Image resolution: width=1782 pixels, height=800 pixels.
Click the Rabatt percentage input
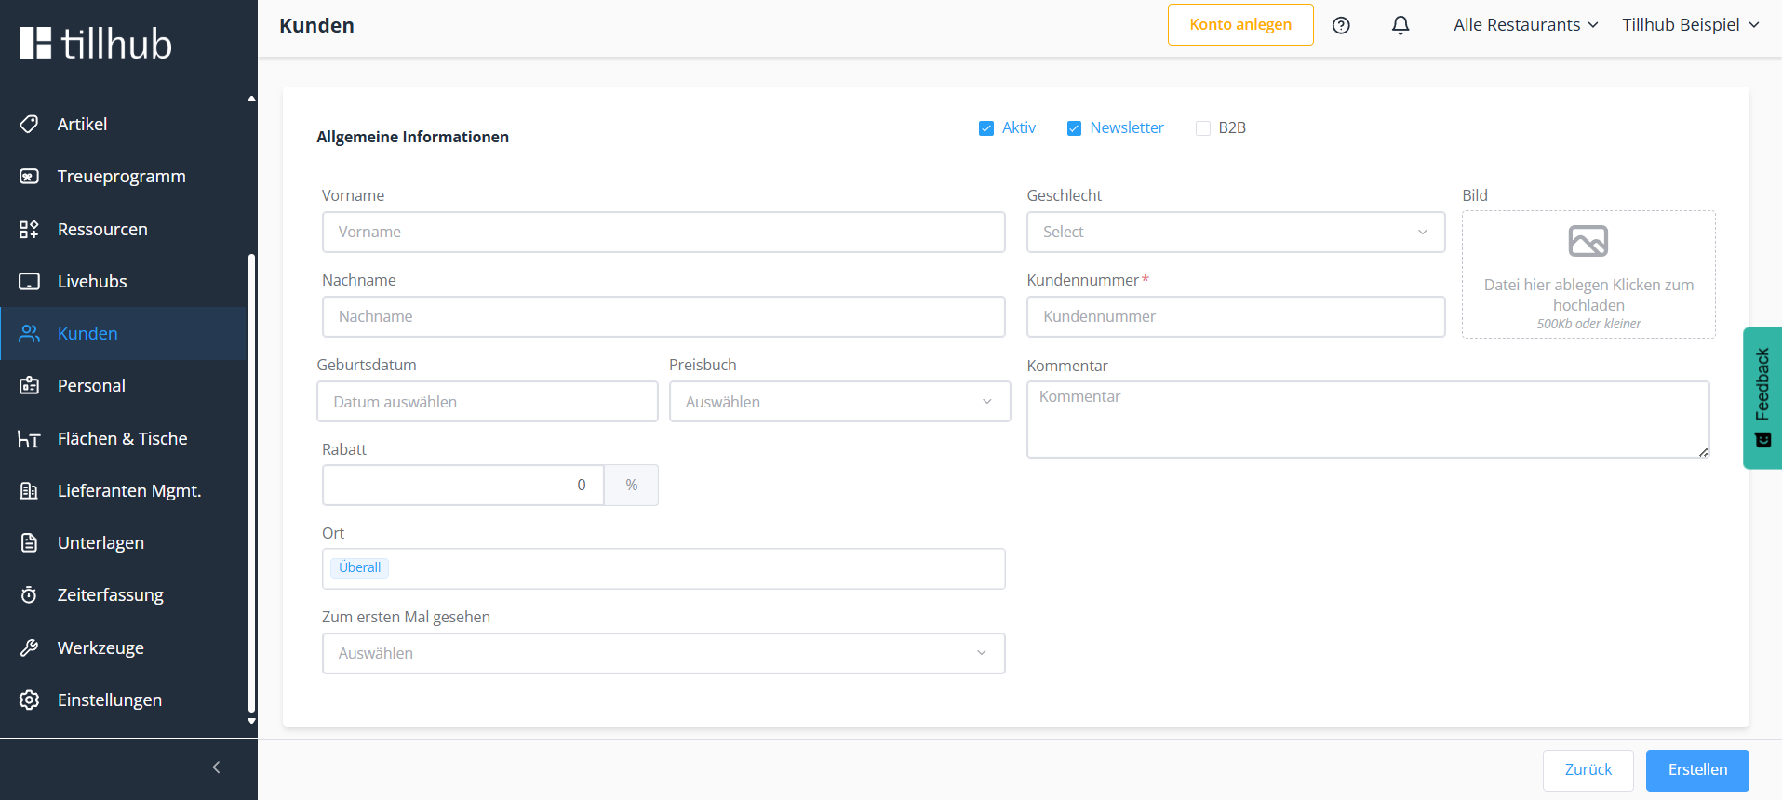(463, 486)
